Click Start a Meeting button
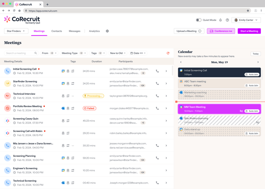 249,31
